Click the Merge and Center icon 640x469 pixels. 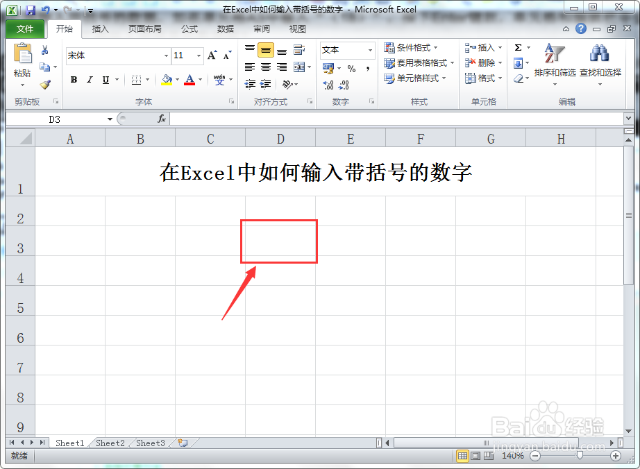tap(299, 67)
